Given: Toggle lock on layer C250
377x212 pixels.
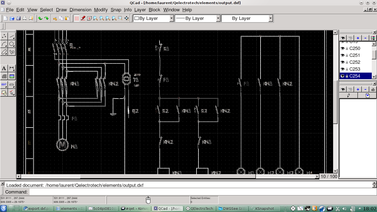Looking at the screenshot, I should tap(347, 48).
